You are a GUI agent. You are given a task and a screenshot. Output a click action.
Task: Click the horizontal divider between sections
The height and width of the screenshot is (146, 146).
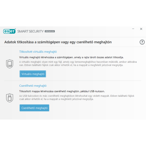73,81
